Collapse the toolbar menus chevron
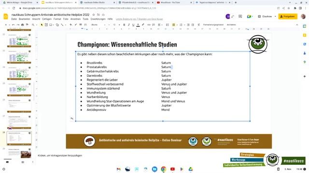The width and height of the screenshot is (309, 173). coord(297,25)
